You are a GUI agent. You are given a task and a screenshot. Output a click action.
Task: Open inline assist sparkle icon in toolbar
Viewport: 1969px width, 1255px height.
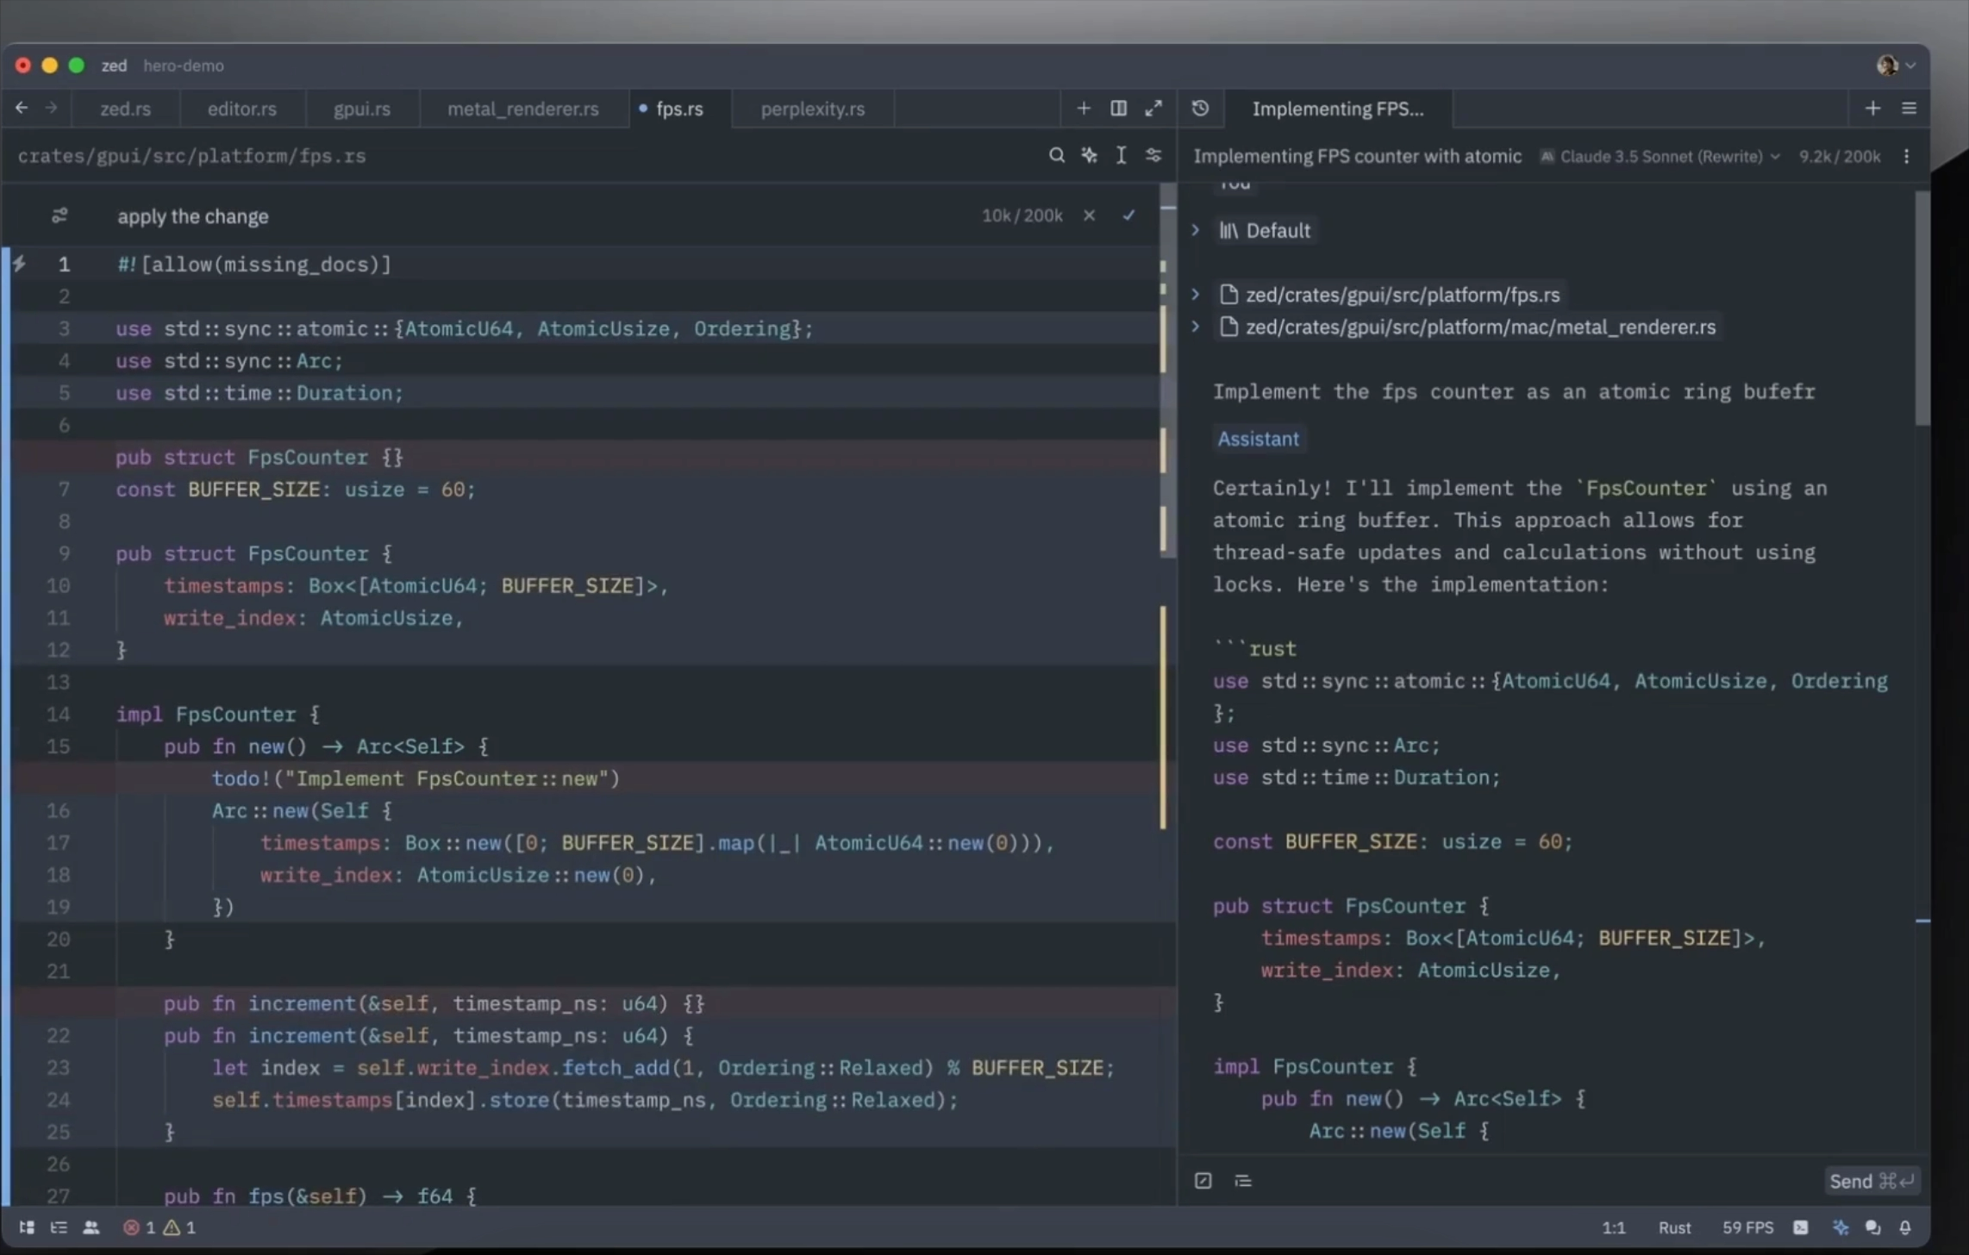point(1090,155)
